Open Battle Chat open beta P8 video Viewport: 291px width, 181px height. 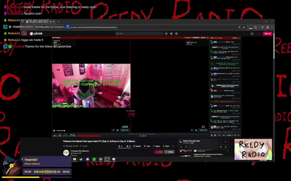pos(208,155)
